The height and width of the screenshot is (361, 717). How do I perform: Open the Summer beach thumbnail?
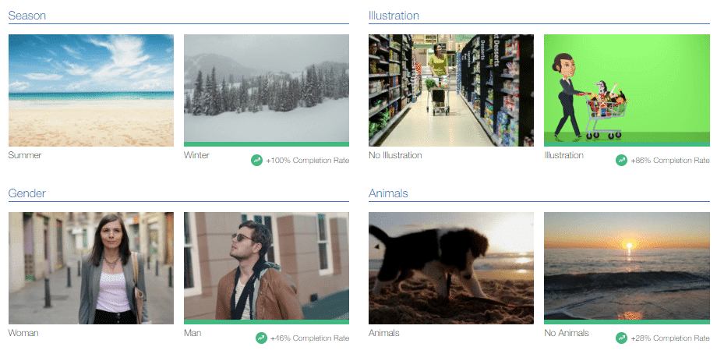click(x=91, y=90)
